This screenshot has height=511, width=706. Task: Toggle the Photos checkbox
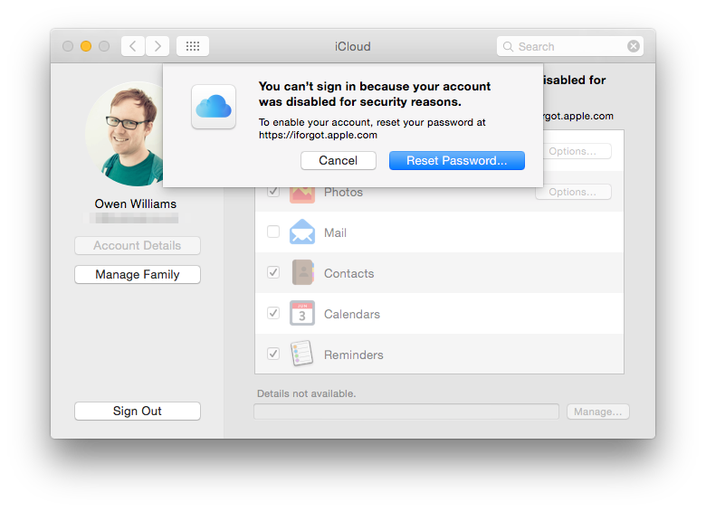273,192
